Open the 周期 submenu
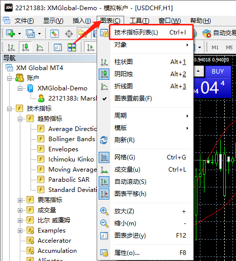This screenshot has height=261, width=236. (x=145, y=116)
